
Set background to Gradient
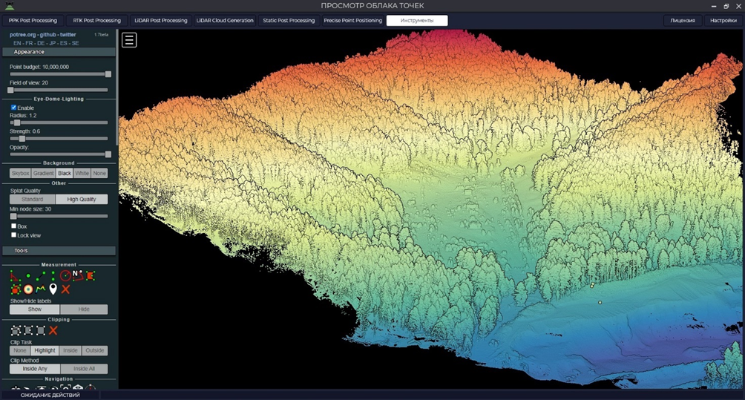point(44,174)
